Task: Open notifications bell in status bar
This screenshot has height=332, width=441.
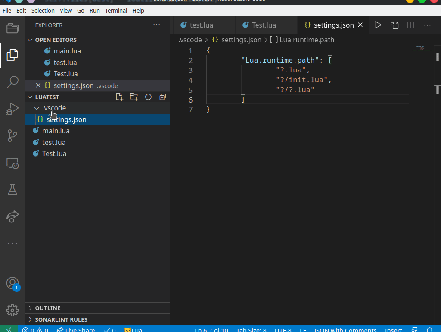Action: [x=429, y=329]
